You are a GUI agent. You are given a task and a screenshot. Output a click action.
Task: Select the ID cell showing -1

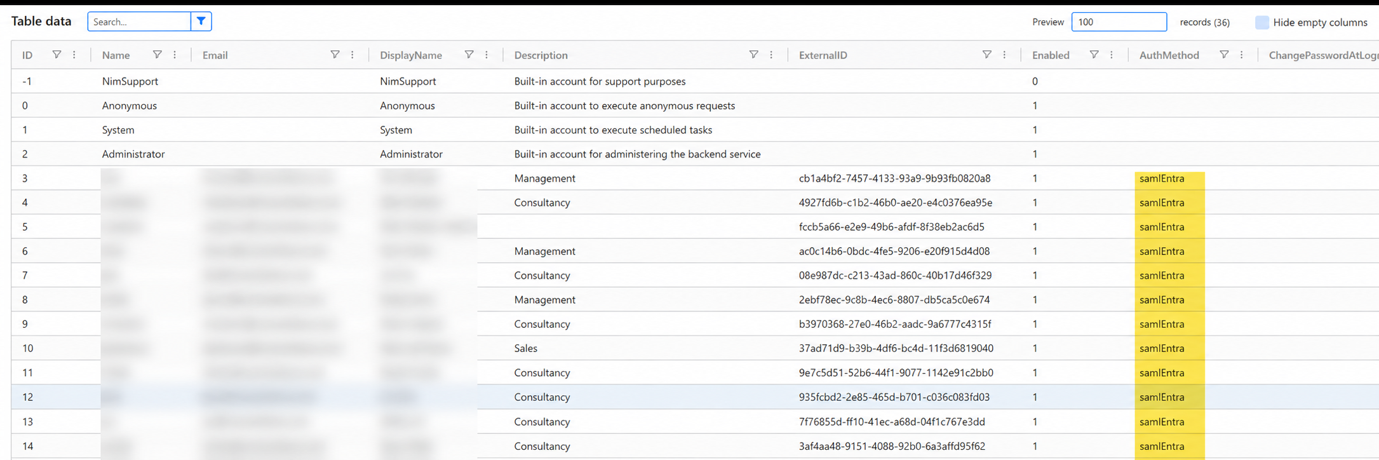point(27,81)
